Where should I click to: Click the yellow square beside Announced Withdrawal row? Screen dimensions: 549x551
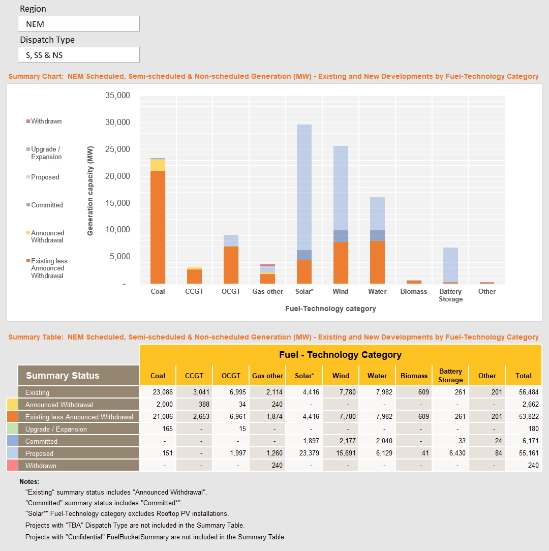click(x=14, y=404)
